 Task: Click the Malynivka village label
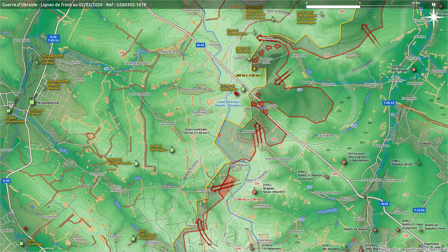(189, 89)
